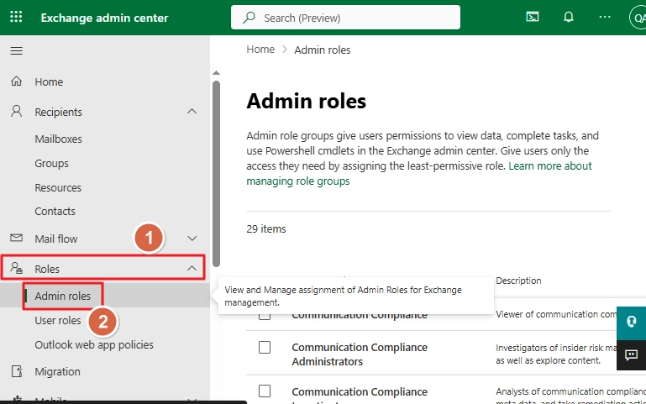This screenshot has width=646, height=404.
Task: Open Learn more about managing role groups
Action: coord(419,173)
